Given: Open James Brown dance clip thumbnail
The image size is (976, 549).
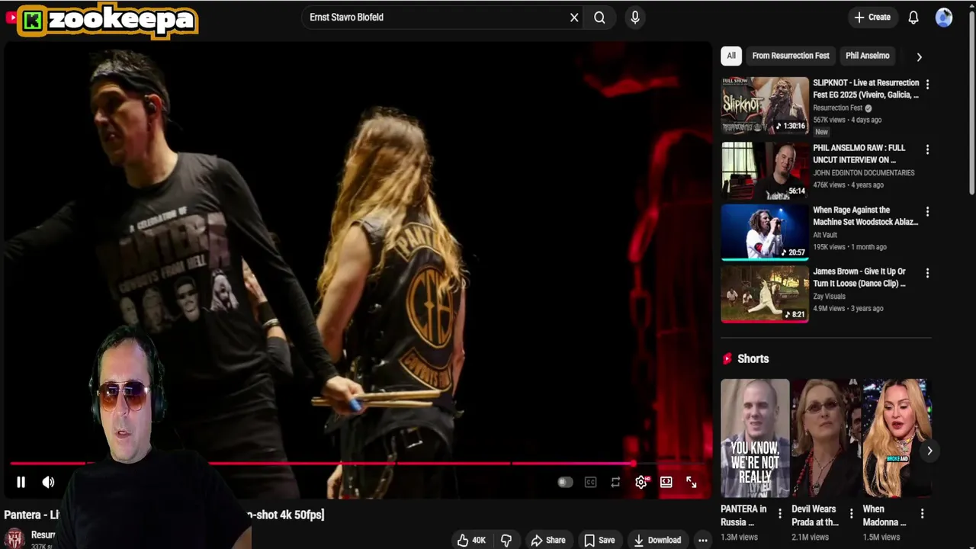Looking at the screenshot, I should pos(765,294).
